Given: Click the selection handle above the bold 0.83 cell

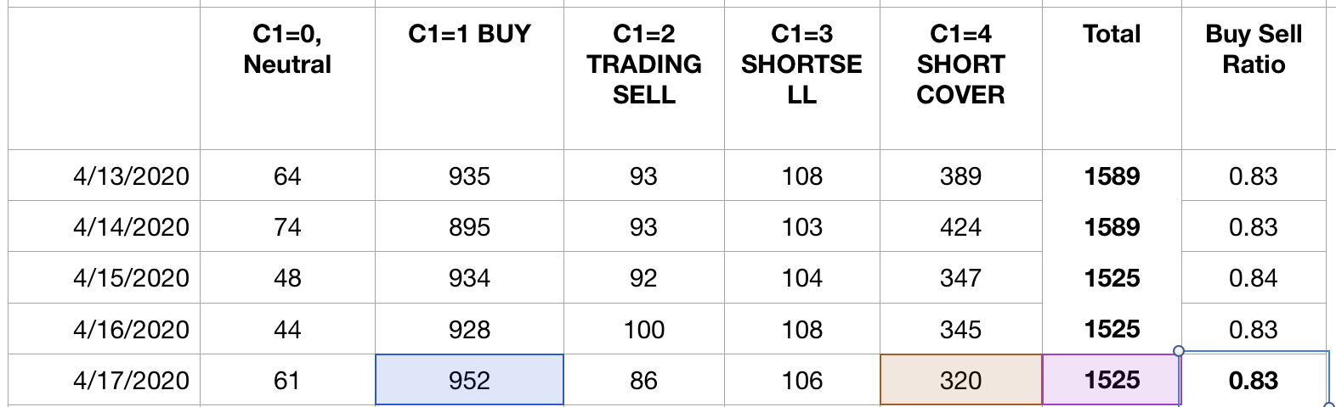Looking at the screenshot, I should (x=1179, y=351).
